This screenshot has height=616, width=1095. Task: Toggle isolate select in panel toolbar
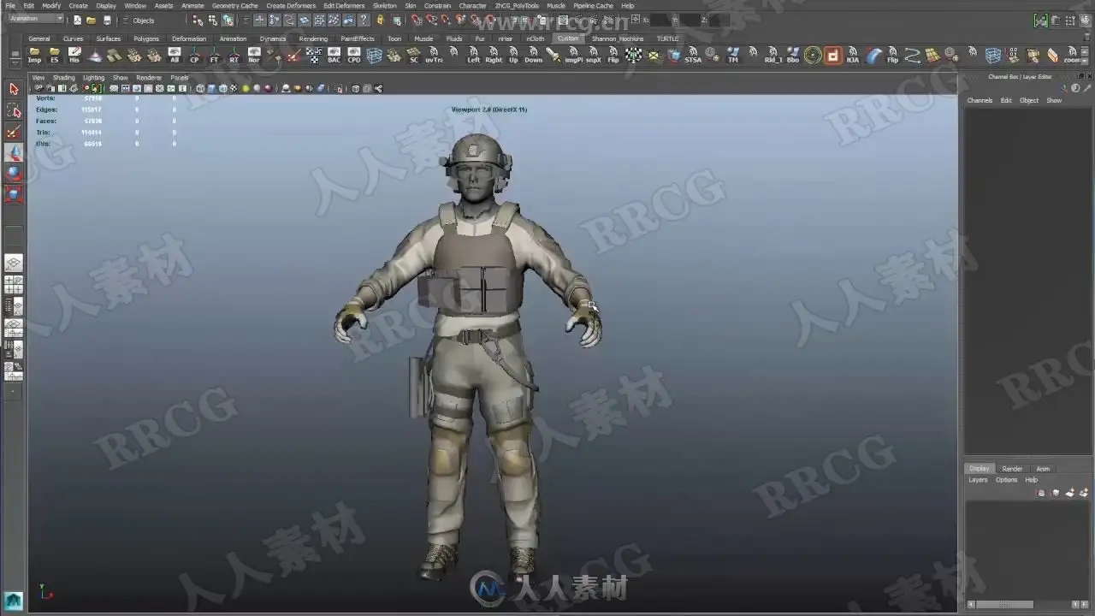[340, 88]
